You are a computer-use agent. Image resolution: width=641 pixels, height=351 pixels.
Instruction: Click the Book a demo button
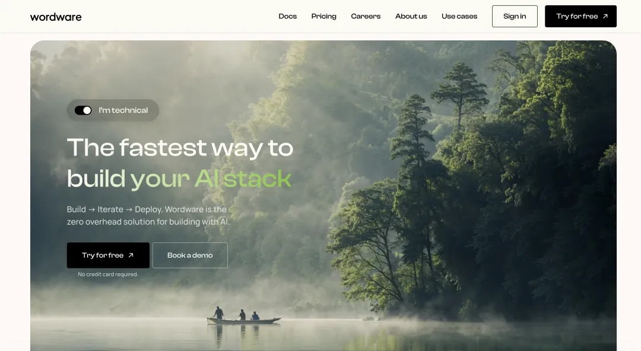pyautogui.click(x=190, y=255)
